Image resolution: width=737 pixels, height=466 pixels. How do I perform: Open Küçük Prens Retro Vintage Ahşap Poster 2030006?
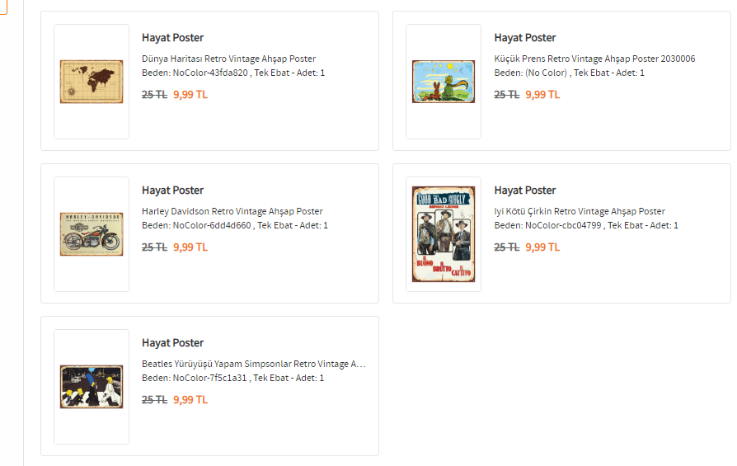pyautogui.click(x=594, y=59)
